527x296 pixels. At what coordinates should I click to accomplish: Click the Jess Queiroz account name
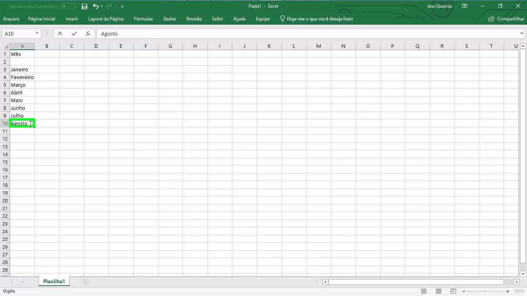(x=440, y=6)
